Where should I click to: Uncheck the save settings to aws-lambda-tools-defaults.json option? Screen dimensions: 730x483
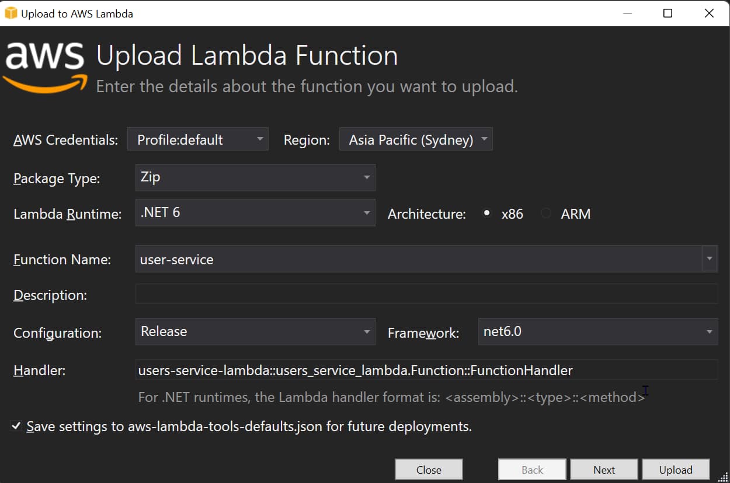pos(17,426)
